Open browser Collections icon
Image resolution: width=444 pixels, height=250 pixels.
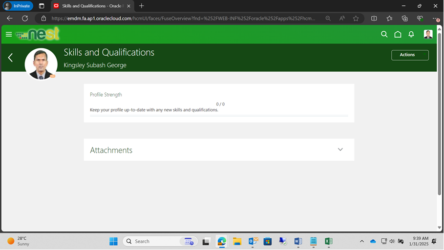[x=404, y=19]
